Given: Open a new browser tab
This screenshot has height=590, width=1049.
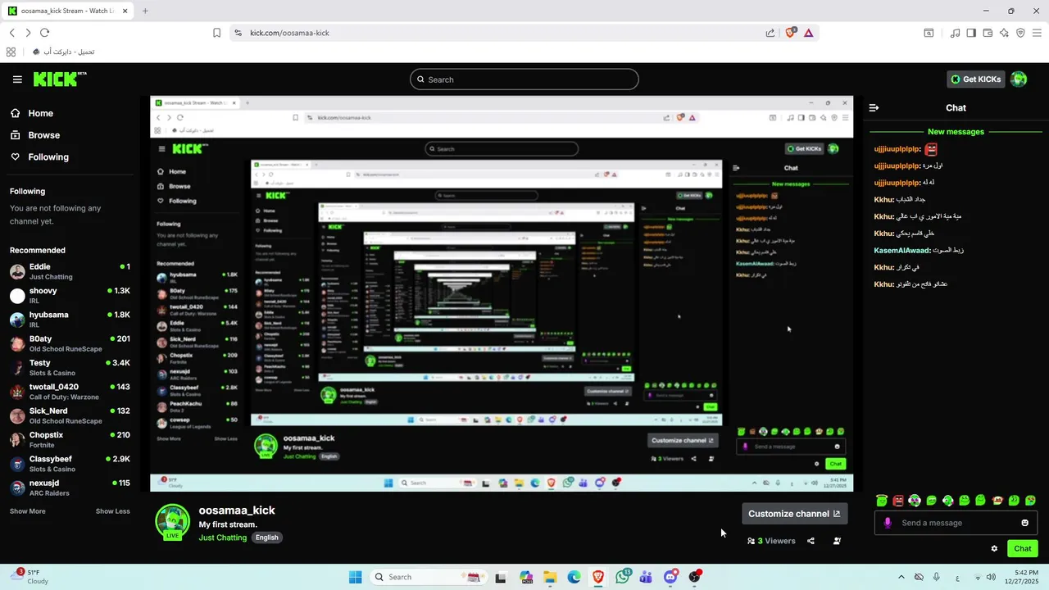Looking at the screenshot, I should pos(145,11).
